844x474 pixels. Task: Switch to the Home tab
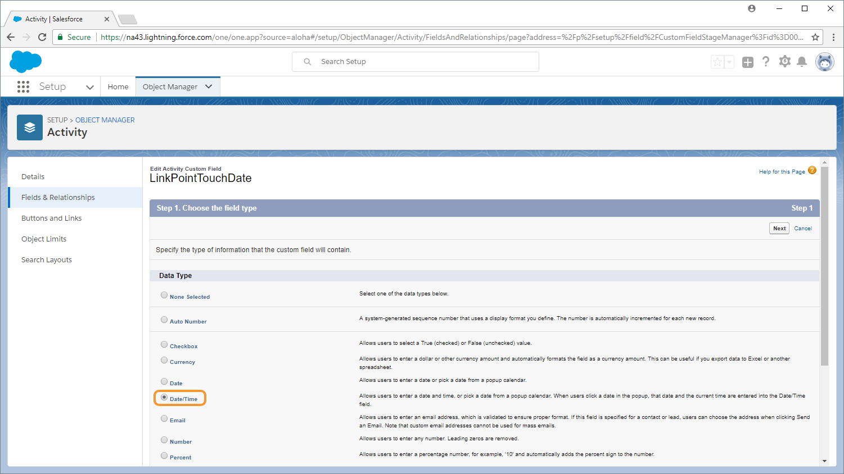[118, 86]
